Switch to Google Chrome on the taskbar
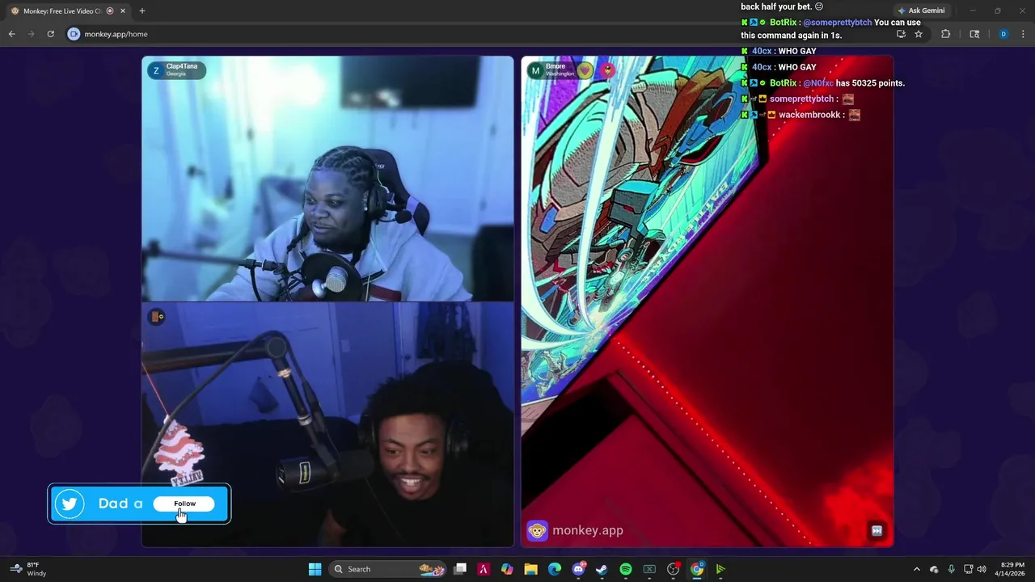This screenshot has height=582, width=1035. [x=697, y=569]
